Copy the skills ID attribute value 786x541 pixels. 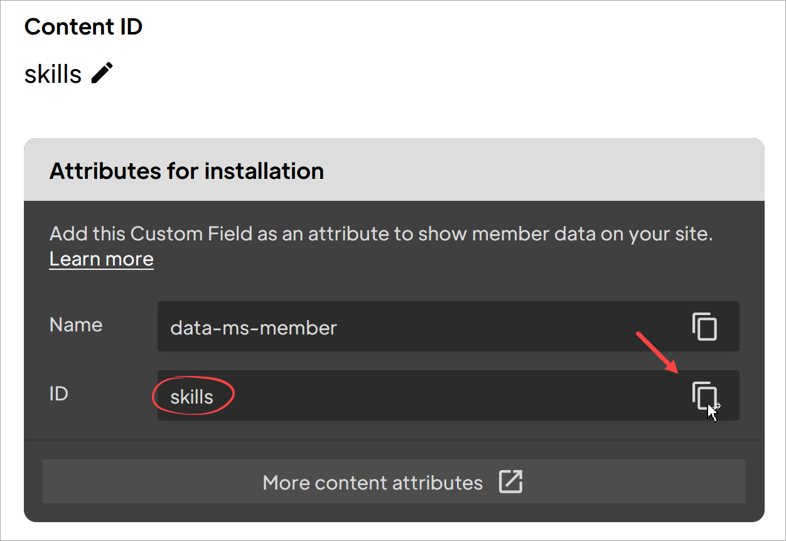tap(704, 395)
